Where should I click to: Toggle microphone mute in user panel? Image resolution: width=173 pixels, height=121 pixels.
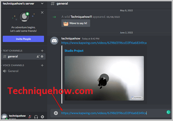(30, 117)
